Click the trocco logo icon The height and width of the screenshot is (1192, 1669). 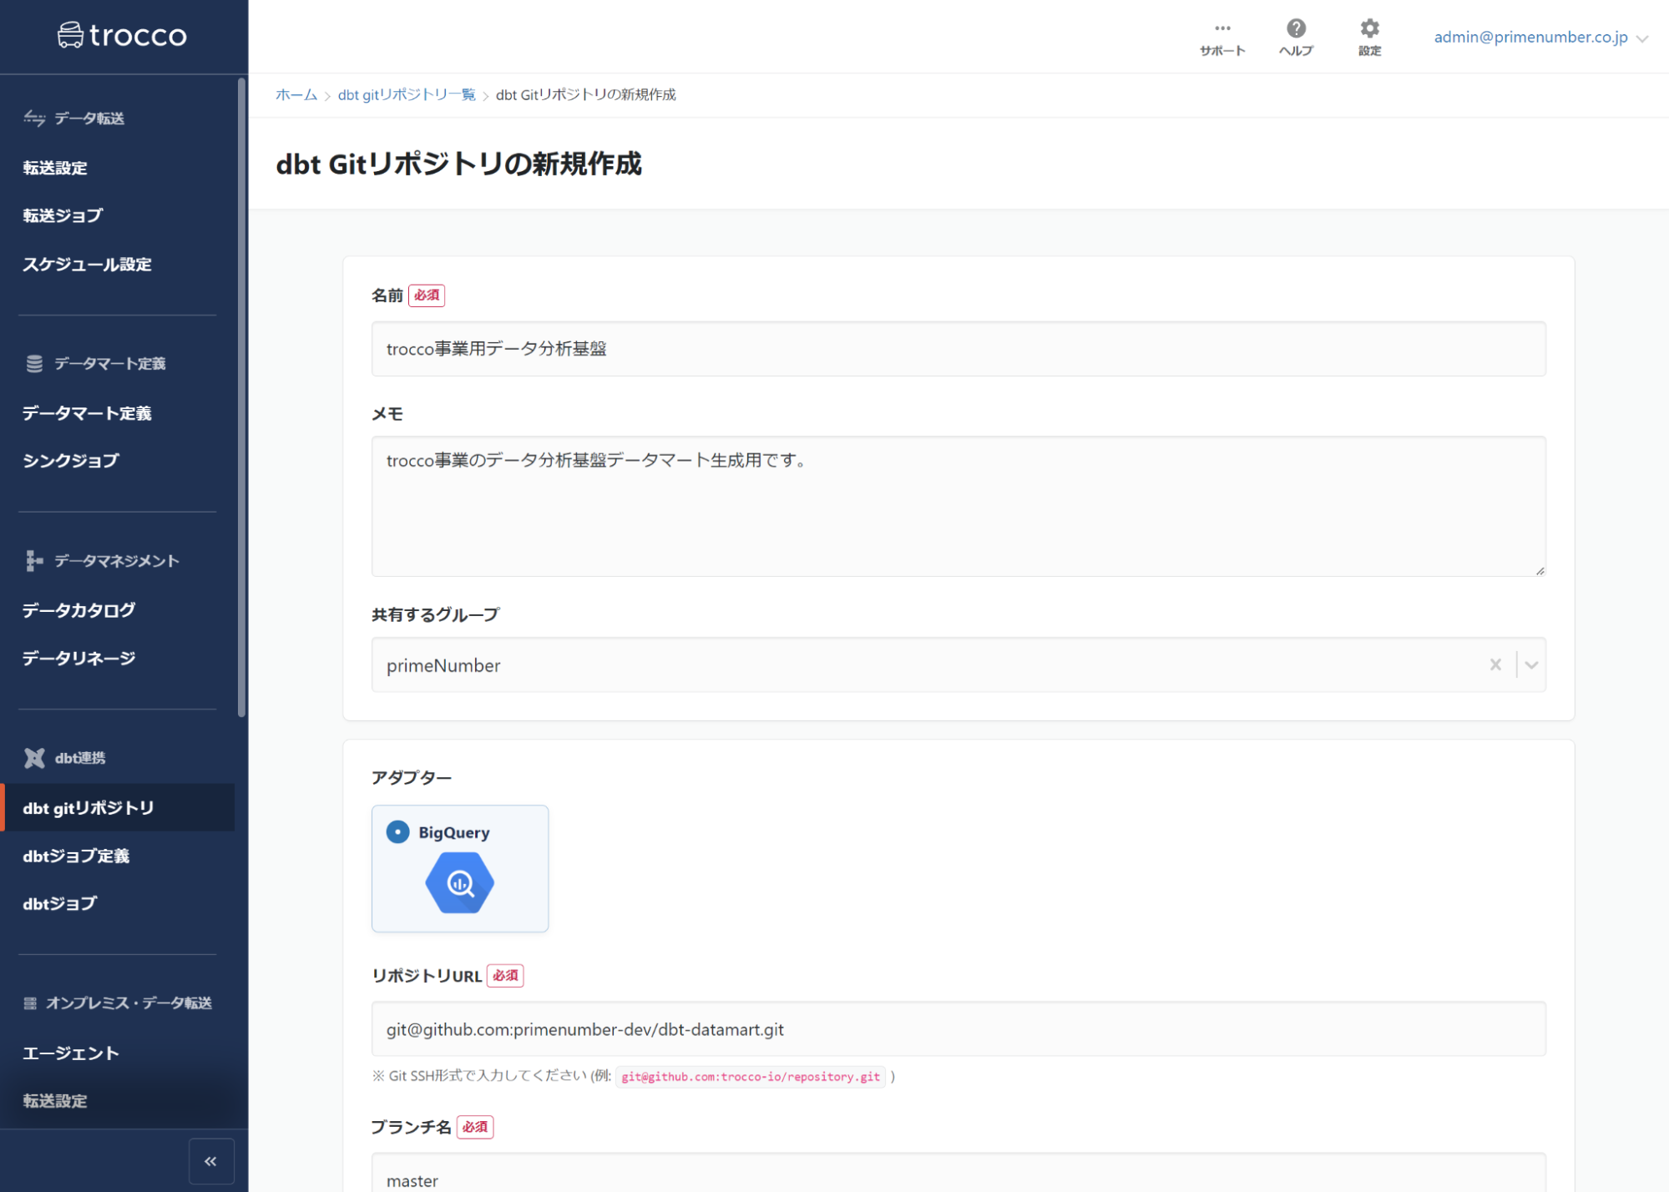pyautogui.click(x=70, y=35)
